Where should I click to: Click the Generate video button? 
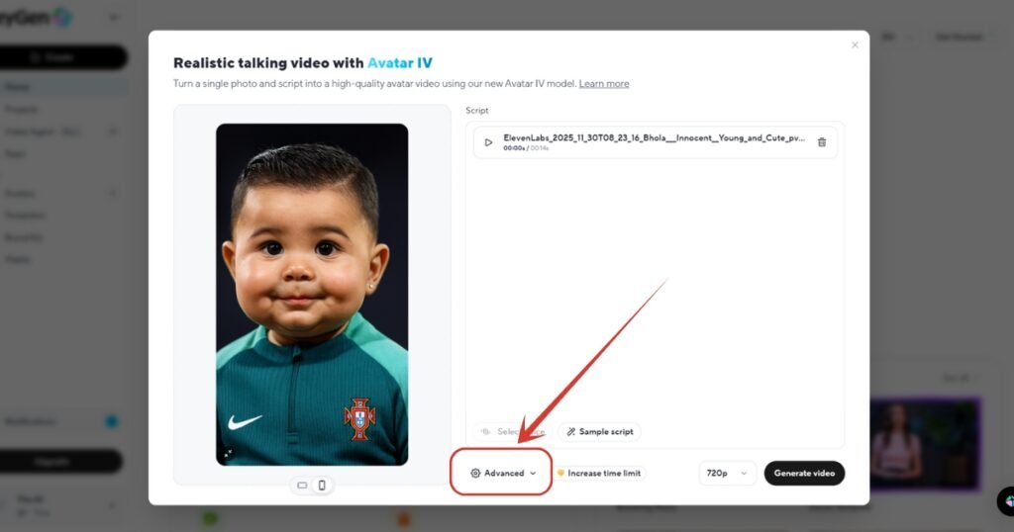click(803, 474)
